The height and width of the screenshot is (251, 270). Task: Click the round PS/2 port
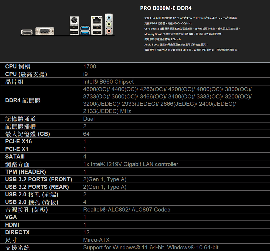click(73, 21)
